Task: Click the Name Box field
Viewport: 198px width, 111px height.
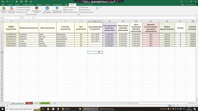Action: pos(10,18)
